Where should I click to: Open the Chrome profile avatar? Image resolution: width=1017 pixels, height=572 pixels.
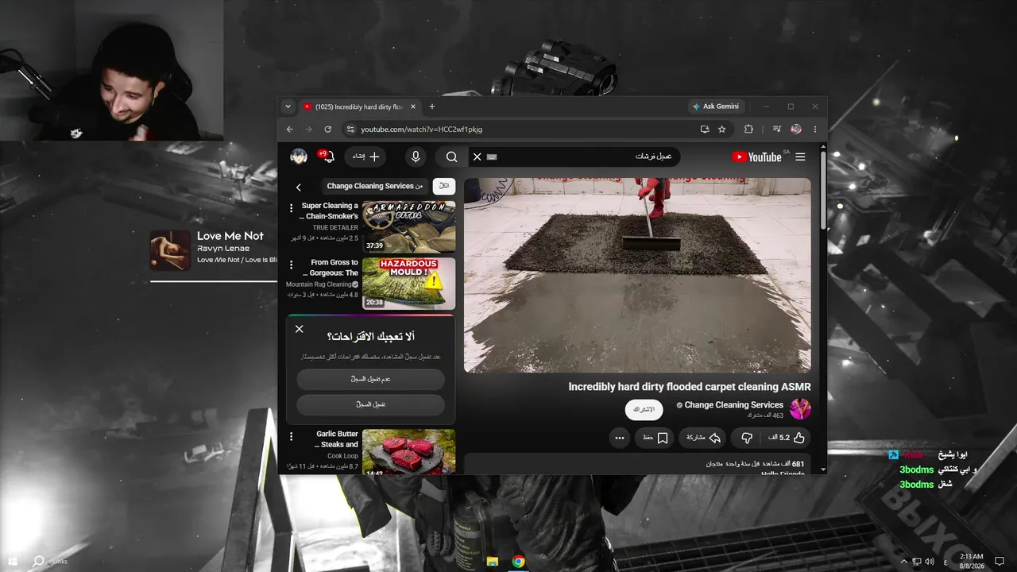click(x=796, y=129)
